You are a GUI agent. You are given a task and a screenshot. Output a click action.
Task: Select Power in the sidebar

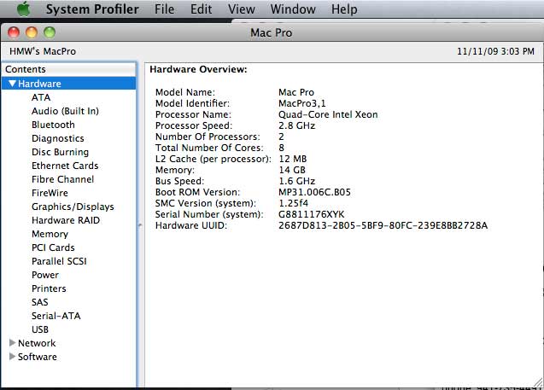coord(45,275)
